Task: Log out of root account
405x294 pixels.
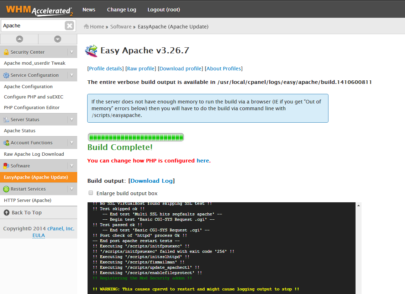Action: (x=164, y=10)
